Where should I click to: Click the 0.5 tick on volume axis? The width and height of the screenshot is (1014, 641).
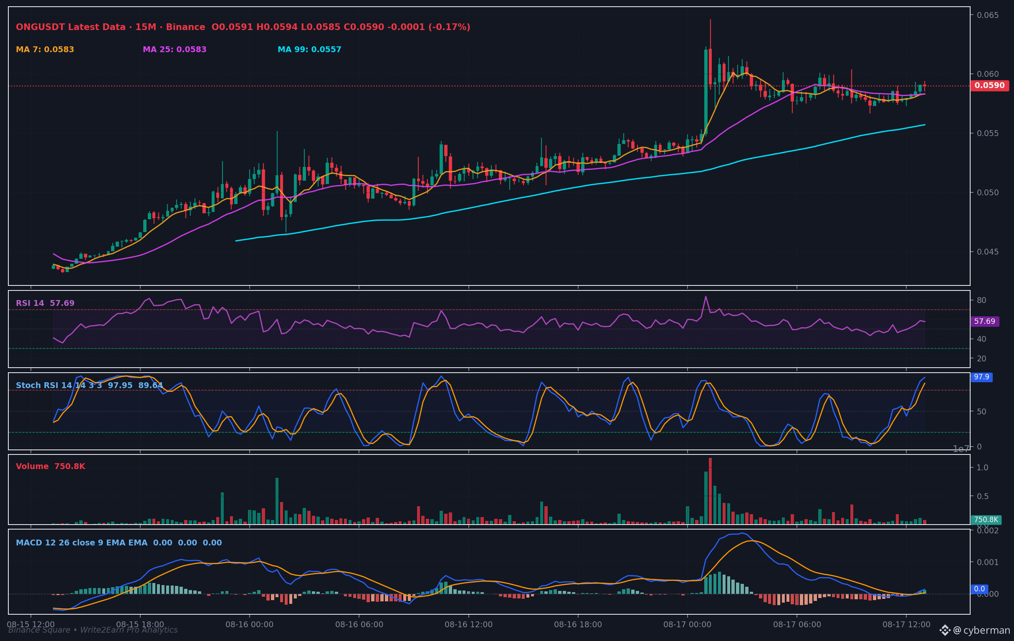coord(982,496)
